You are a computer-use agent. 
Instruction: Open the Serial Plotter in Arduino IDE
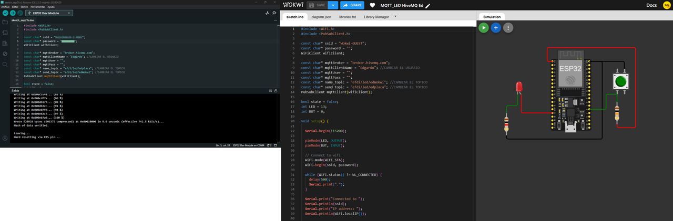coord(267,13)
